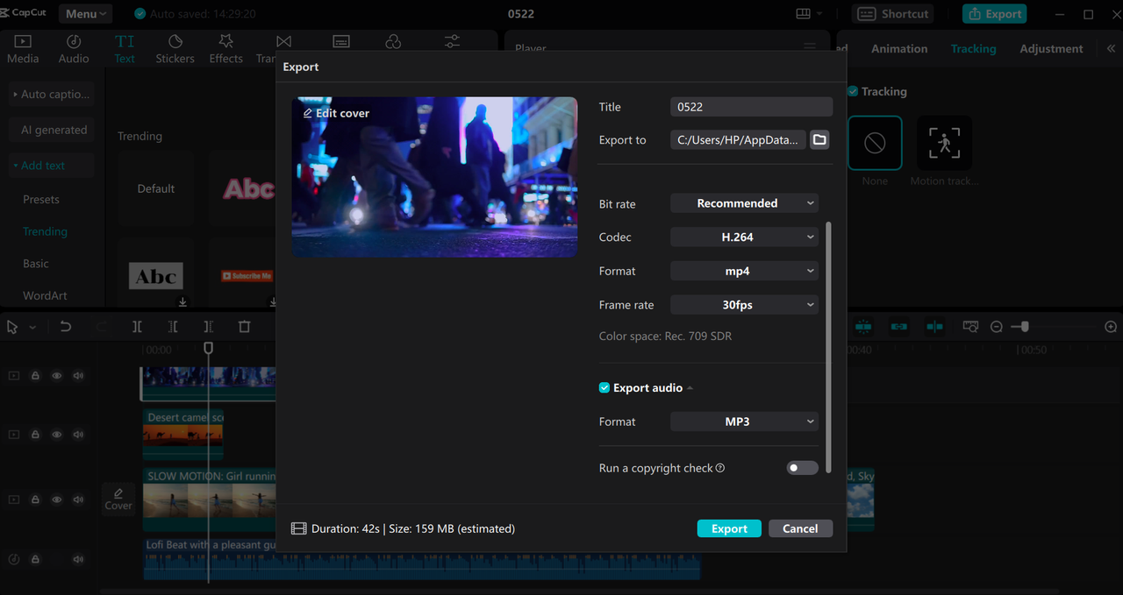Click the Export button in dialog
Image resolution: width=1123 pixels, height=595 pixels.
click(729, 528)
